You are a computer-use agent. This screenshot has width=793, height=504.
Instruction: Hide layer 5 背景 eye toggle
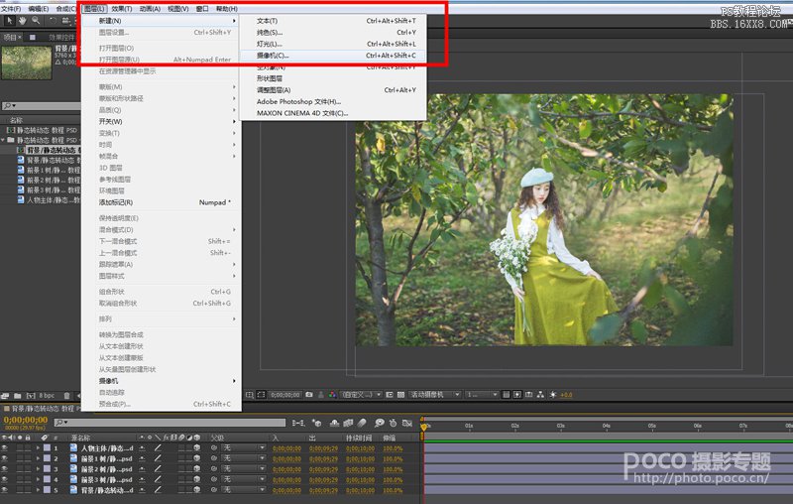point(5,490)
